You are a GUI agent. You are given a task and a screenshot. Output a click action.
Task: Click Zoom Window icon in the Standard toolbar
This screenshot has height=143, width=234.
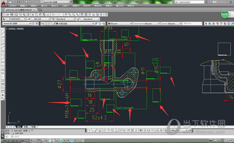click(73, 14)
